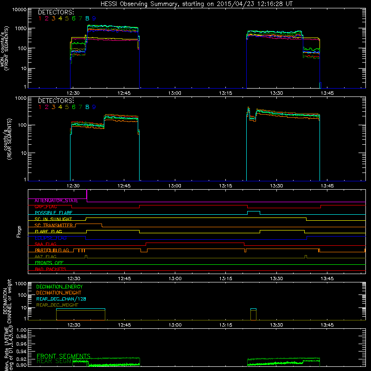Click 12:45 tick under the Flags panel

pyautogui.click(x=124, y=279)
